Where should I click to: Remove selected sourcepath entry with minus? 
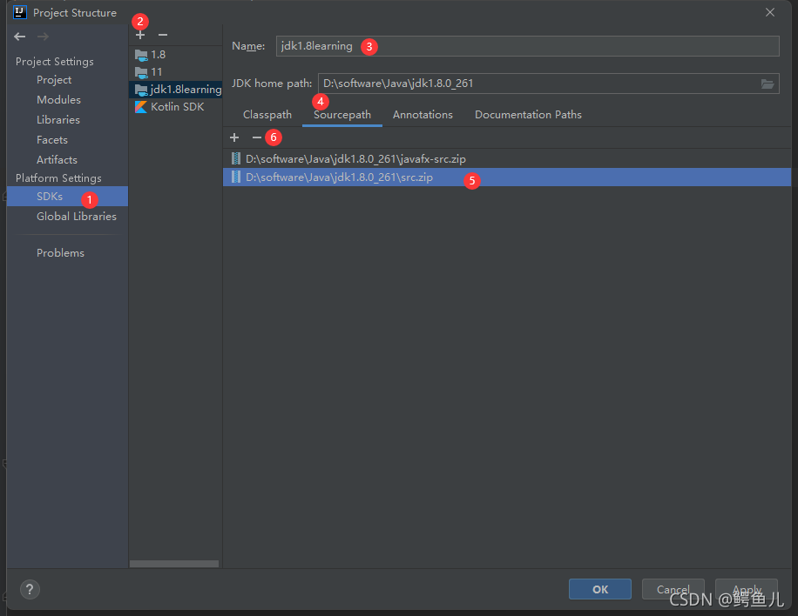256,137
